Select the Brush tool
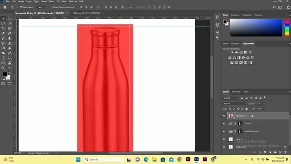Image resolution: width=291 pixels, height=164 pixels. (x=3, y=38)
